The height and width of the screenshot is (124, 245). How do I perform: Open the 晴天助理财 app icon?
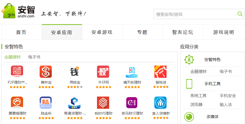[x=132, y=72]
